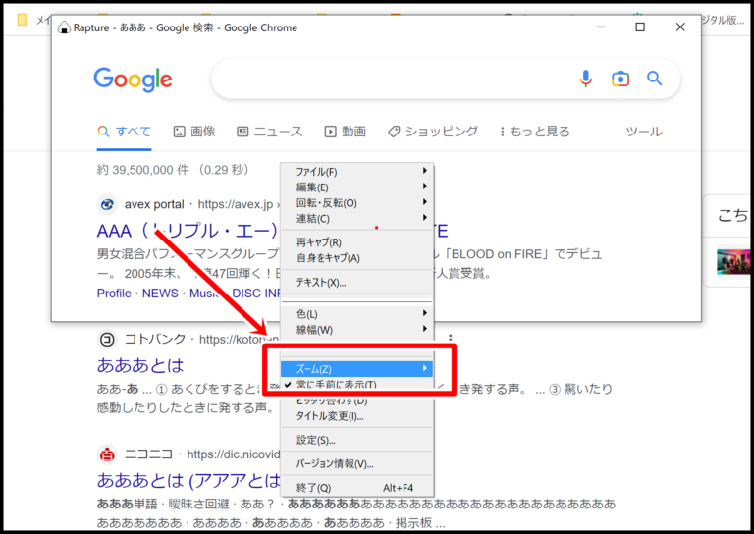Viewport: 754px width, 534px height.
Task: Expand the 回転・反転(O) submenu
Action: click(x=356, y=203)
